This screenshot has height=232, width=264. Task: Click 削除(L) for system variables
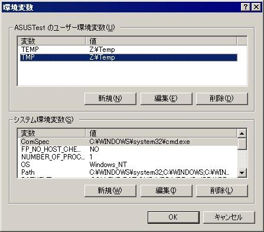click(x=221, y=191)
